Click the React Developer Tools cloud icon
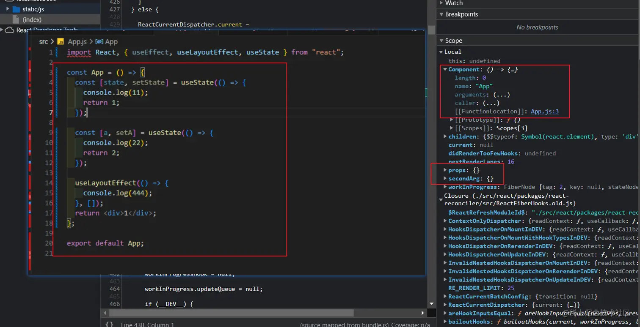The width and height of the screenshot is (640, 327). 10,30
